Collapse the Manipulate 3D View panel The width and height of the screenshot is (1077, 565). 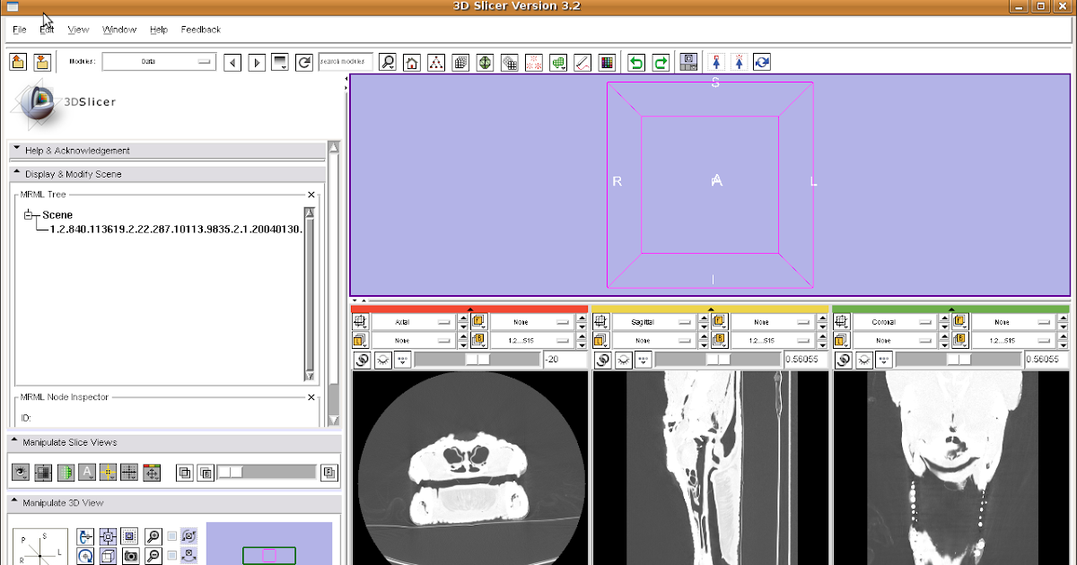[x=174, y=503]
